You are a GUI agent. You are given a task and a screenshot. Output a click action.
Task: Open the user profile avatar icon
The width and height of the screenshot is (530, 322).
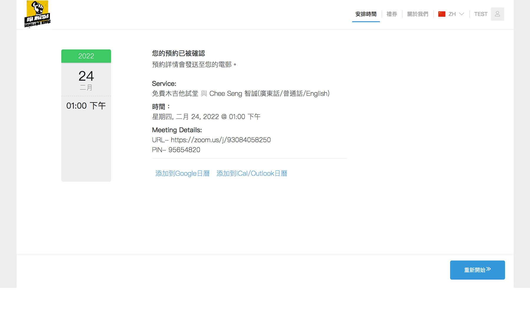pyautogui.click(x=497, y=14)
